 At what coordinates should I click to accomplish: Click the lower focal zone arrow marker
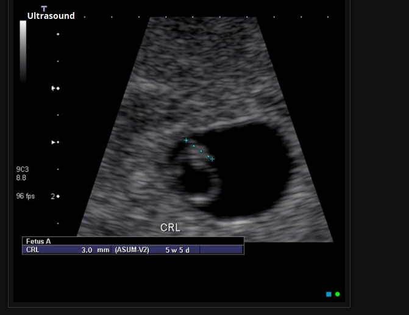point(55,142)
